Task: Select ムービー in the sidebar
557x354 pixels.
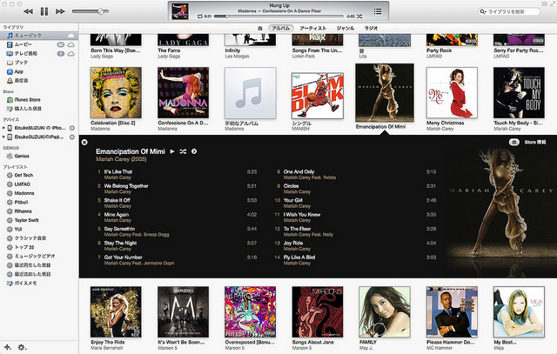Action: coord(23,44)
